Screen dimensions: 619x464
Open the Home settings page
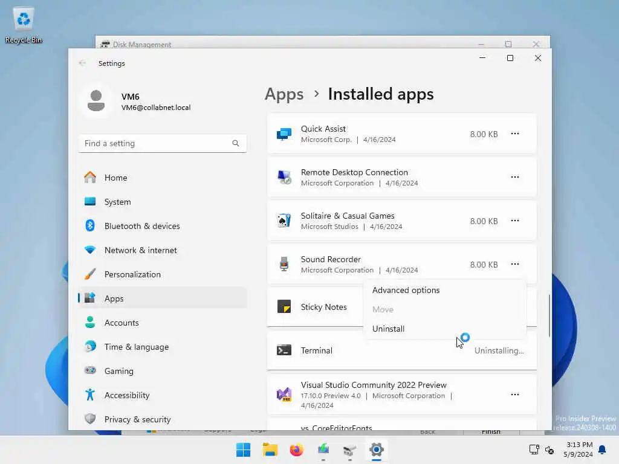click(163, 178)
